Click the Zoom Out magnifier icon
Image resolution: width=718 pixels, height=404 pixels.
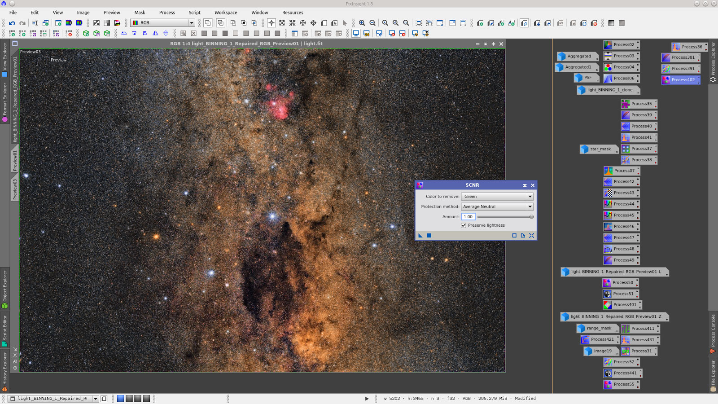[x=372, y=23]
